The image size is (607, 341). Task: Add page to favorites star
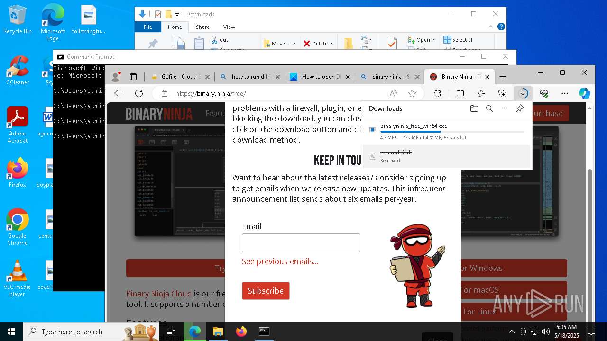[412, 93]
